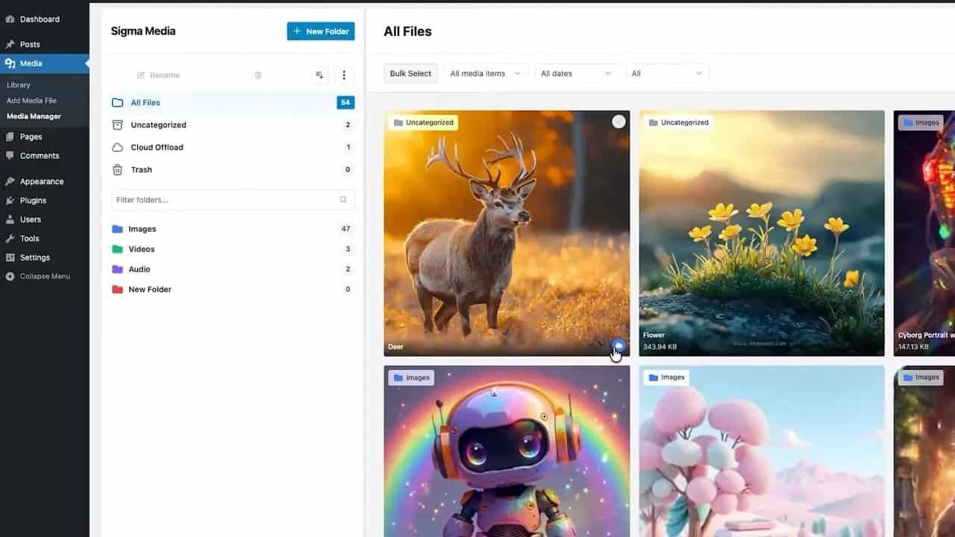Image resolution: width=955 pixels, height=537 pixels.
Task: Open the three-dot folder options menu
Action: pos(344,75)
